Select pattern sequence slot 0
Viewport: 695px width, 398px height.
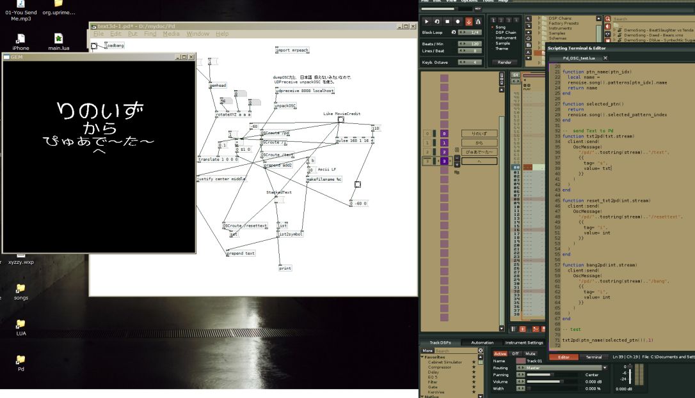coord(444,134)
